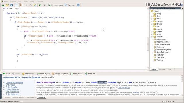Select the Test1.mq4 file
Image resolution: width=184 pixels, height=103 pixels.
point(160,55)
